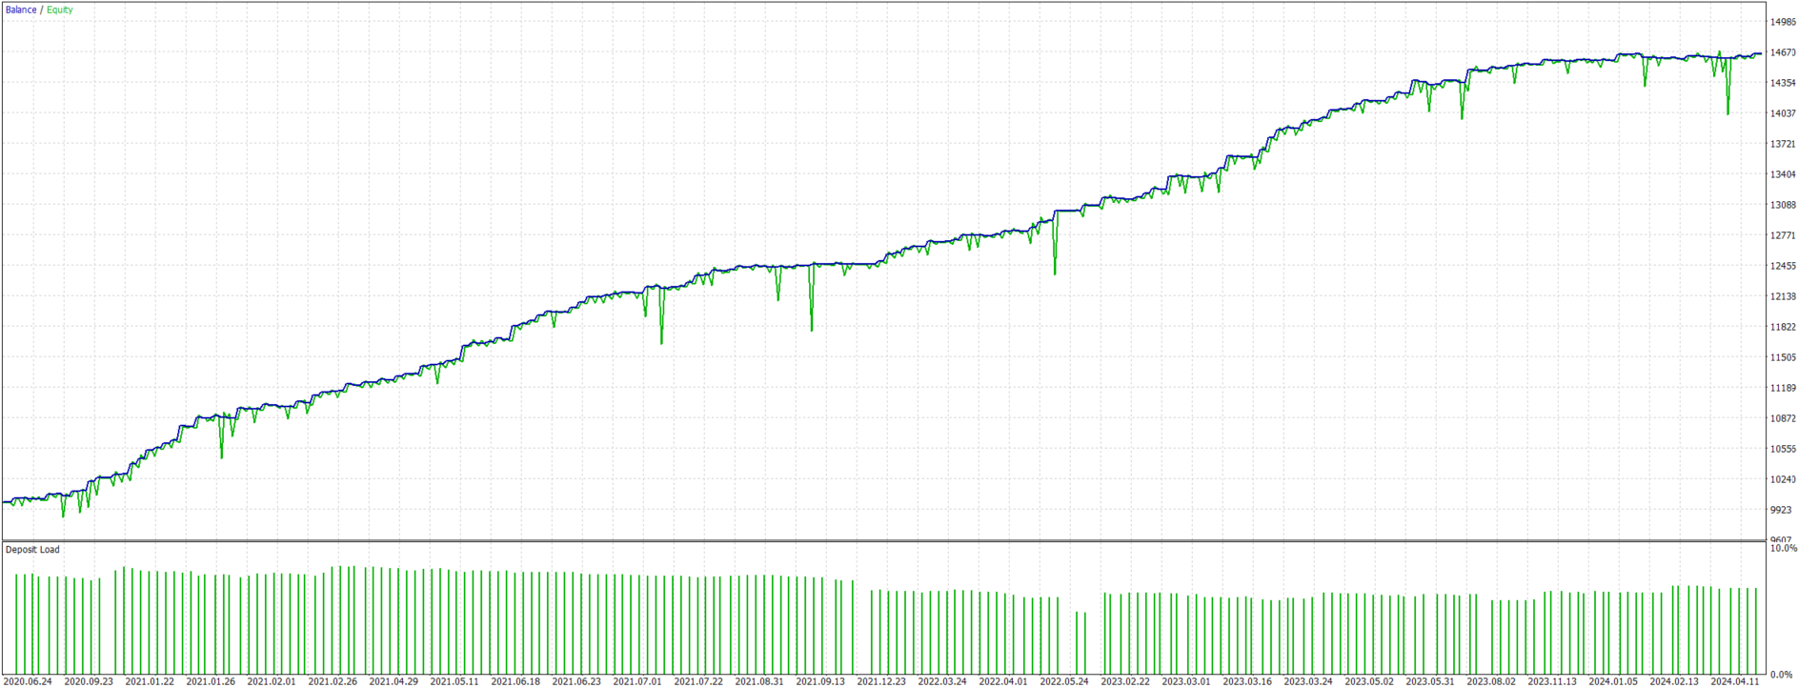Select the 2020.06.24 date on the time axis
1798x688 pixels.
click(x=28, y=681)
